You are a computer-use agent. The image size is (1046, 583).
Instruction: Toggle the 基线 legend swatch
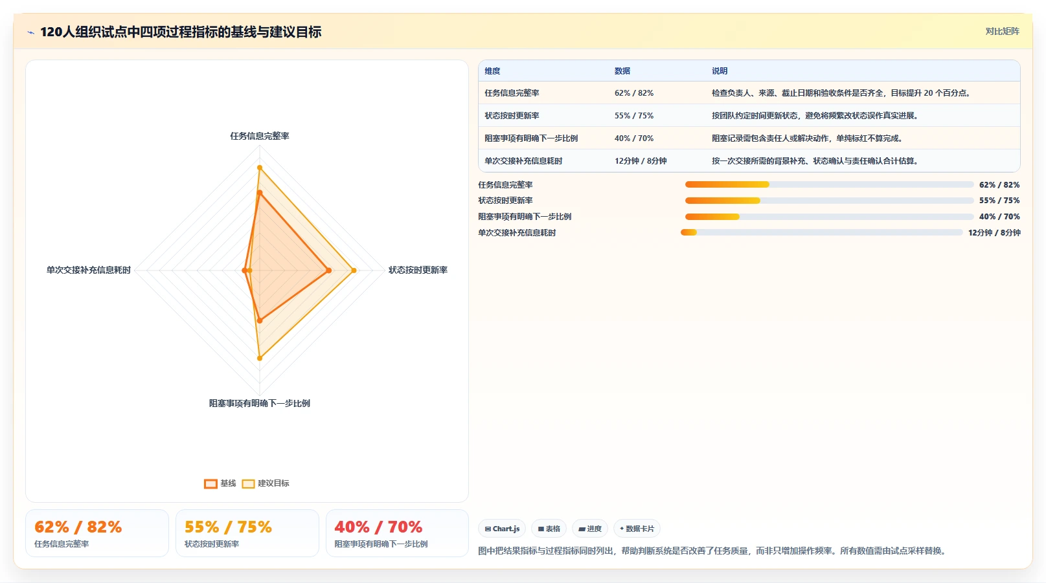tap(210, 483)
